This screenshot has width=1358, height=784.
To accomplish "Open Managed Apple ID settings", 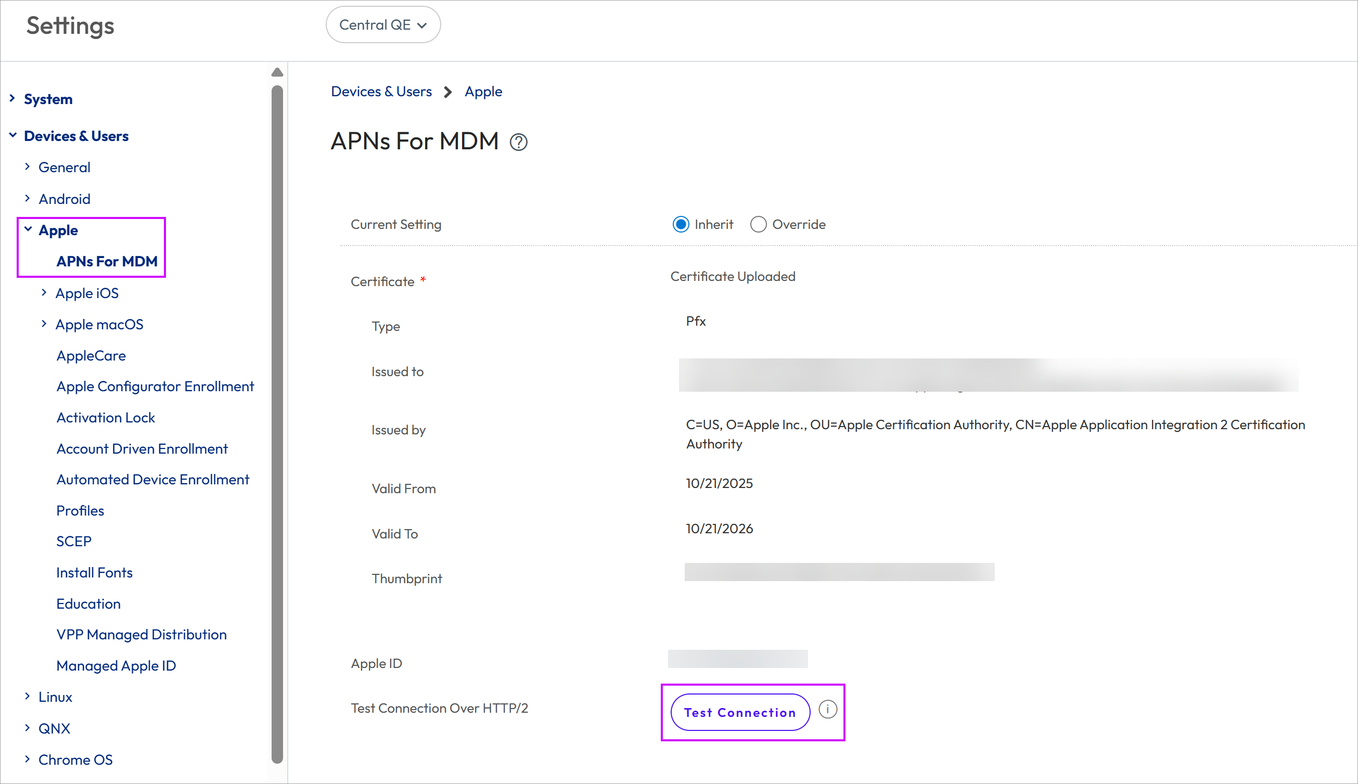I will tap(117, 666).
